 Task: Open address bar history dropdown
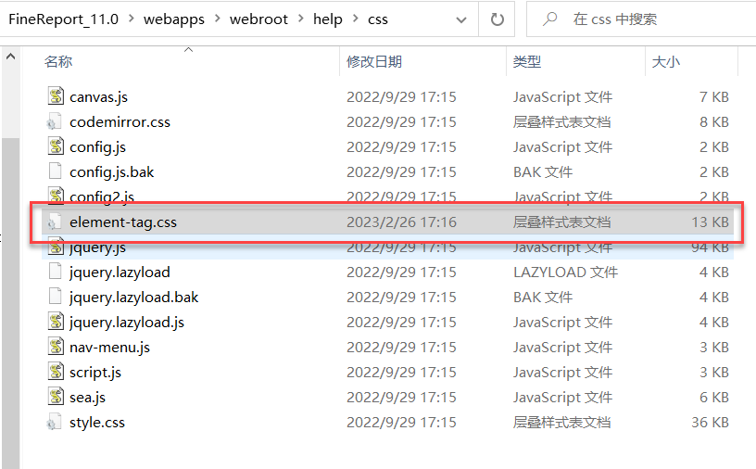click(x=461, y=19)
